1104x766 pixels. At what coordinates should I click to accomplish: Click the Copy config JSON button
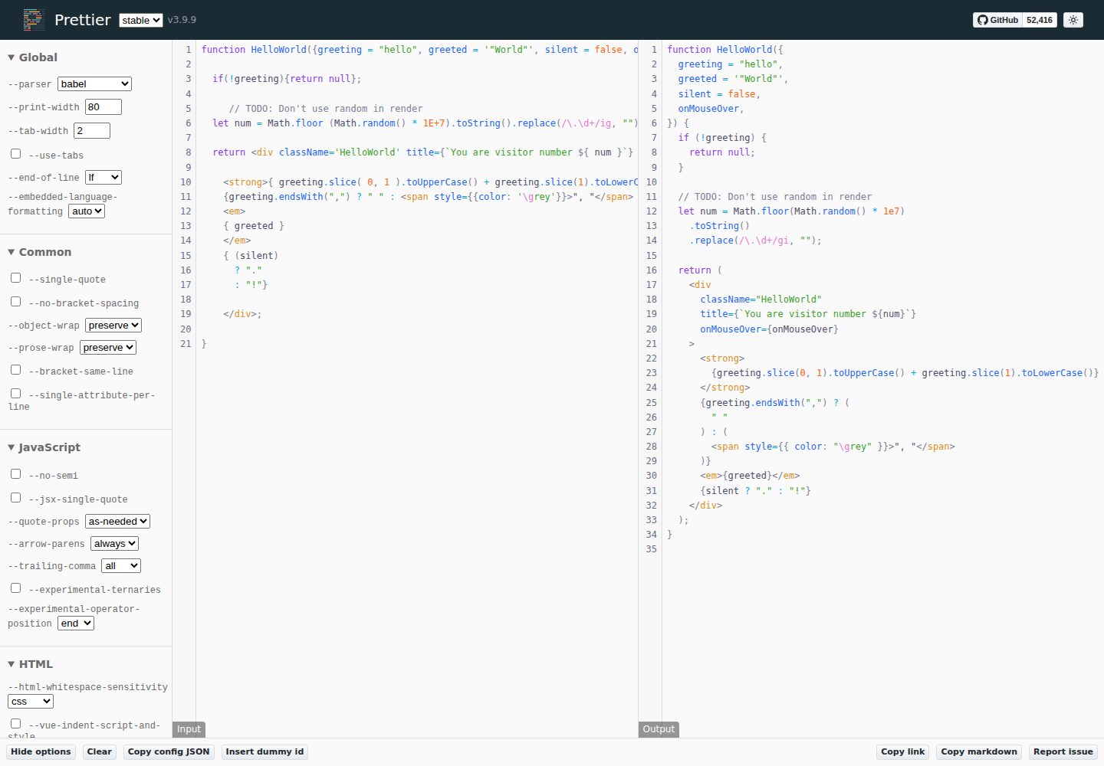[x=169, y=751]
